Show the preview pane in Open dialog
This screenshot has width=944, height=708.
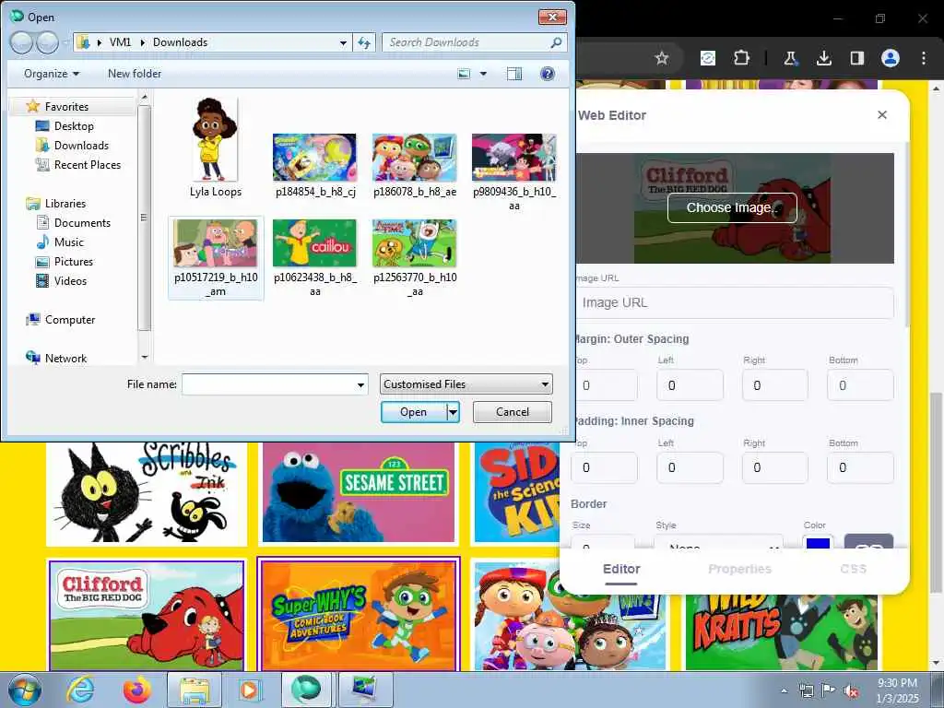tap(514, 74)
